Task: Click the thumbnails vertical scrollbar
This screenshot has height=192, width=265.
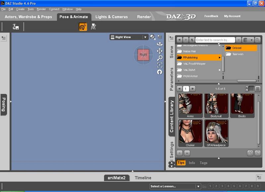Action: click(258, 122)
